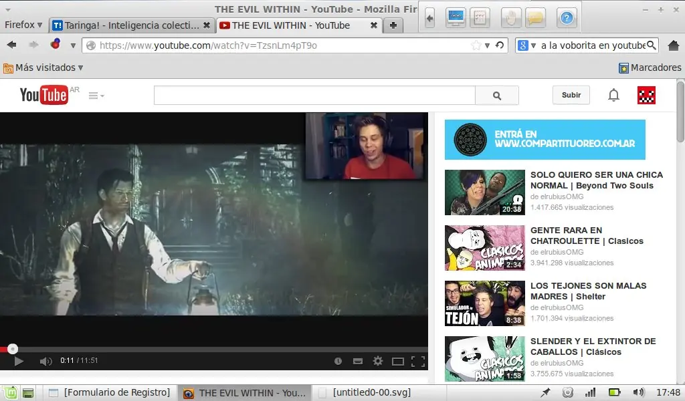The width and height of the screenshot is (685, 401).
Task: Open the Linux Mint start menu
Action: point(10,393)
